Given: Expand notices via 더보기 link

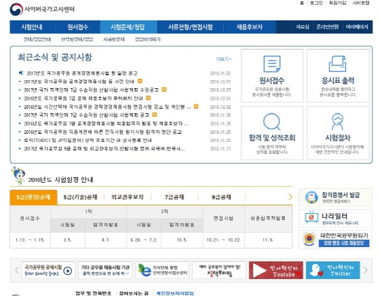Looking at the screenshot, I should pyautogui.click(x=224, y=59).
